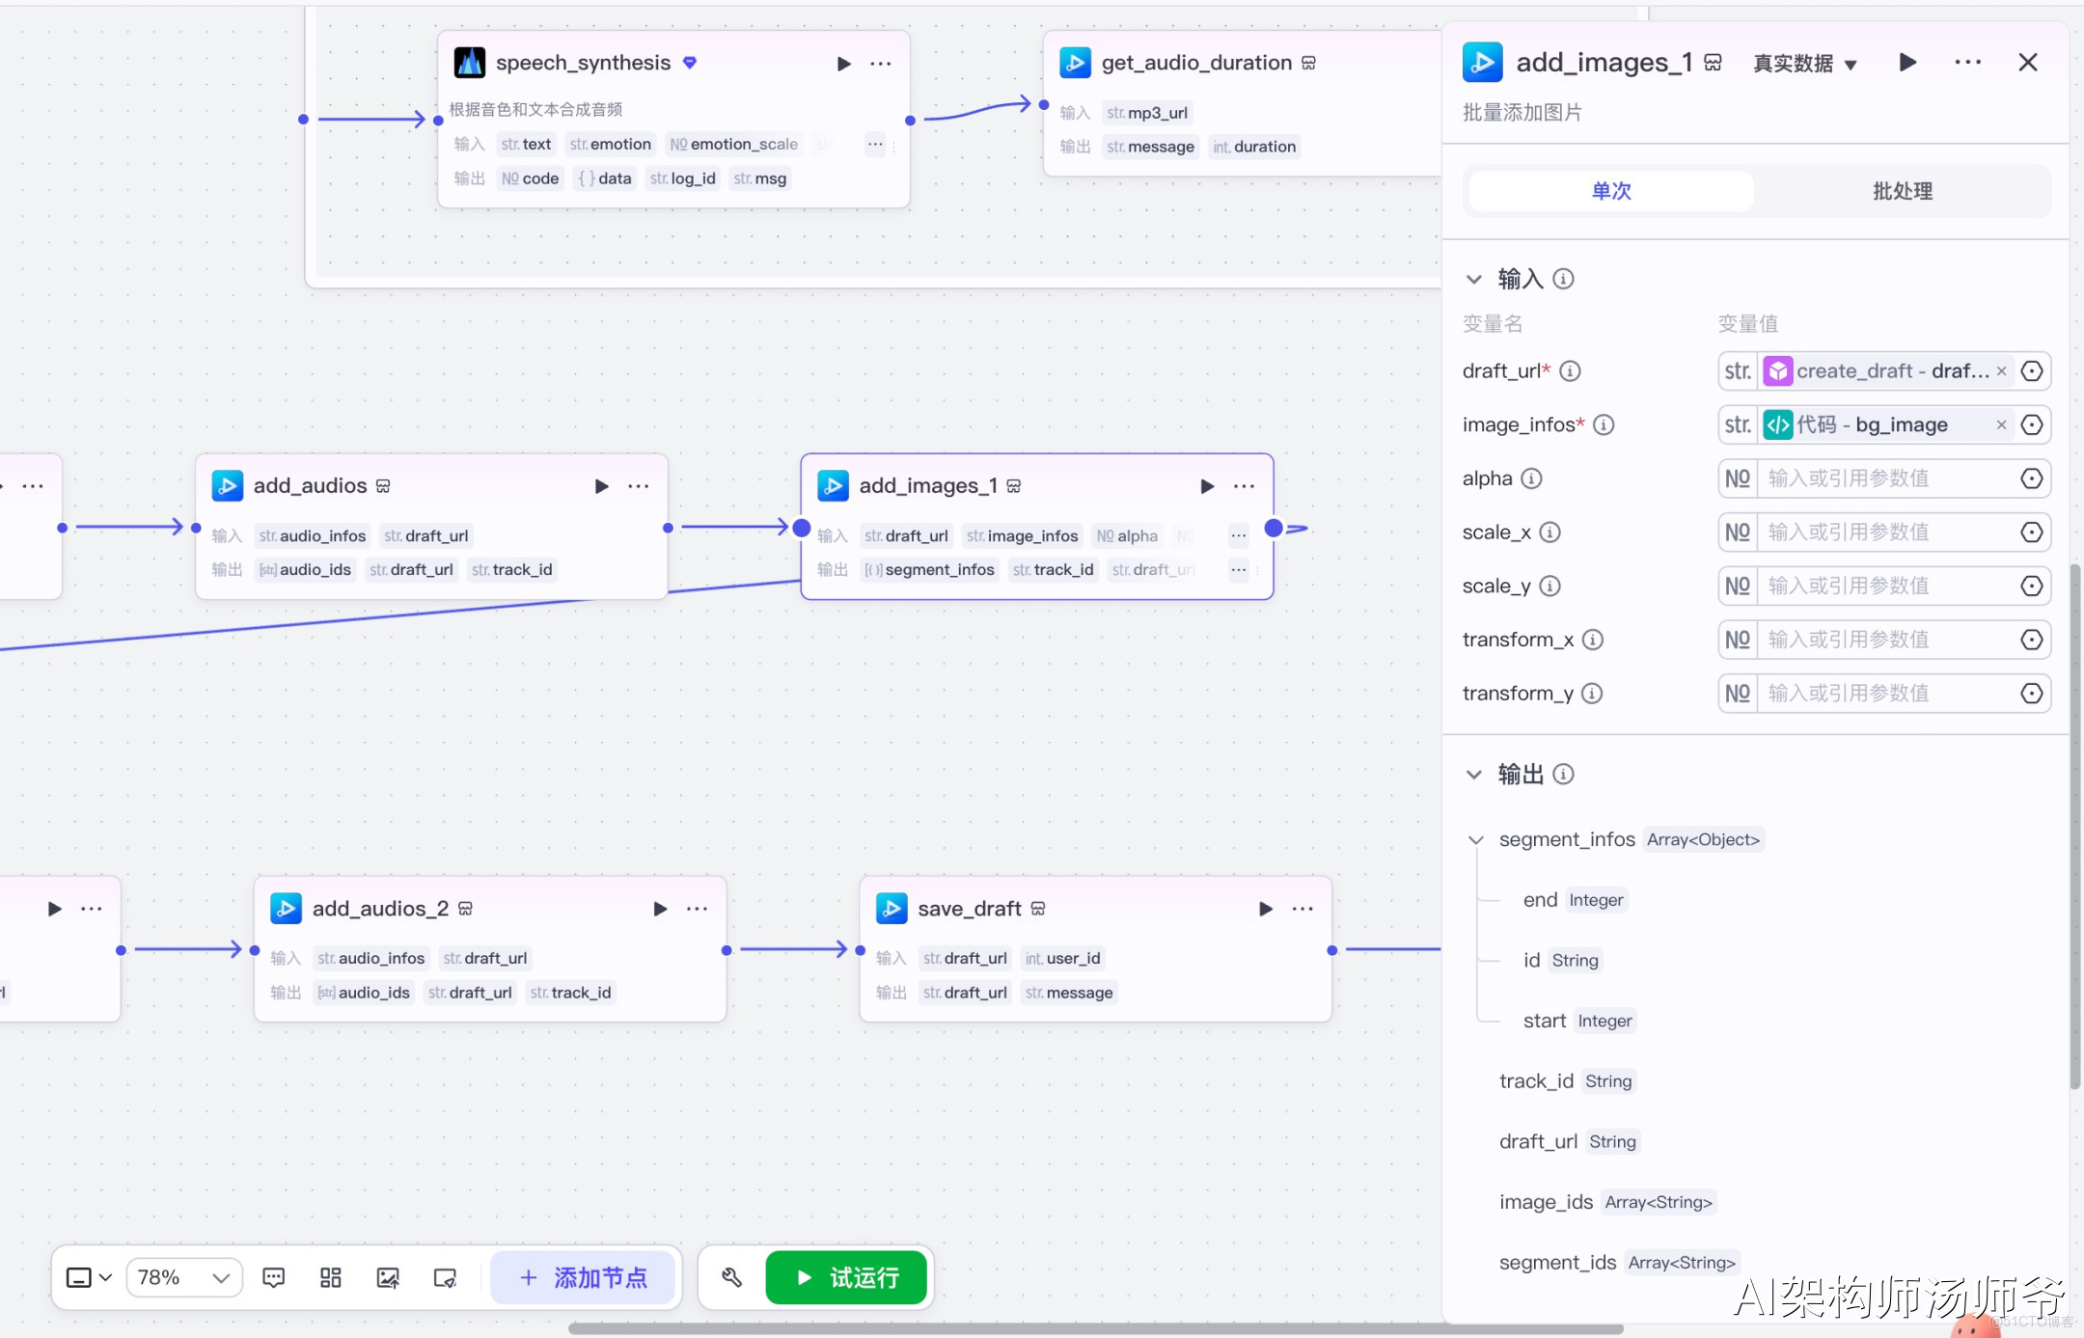Run the add_audios_2 node via play icon
Image resolution: width=2084 pixels, height=1338 pixels.
(x=660, y=909)
